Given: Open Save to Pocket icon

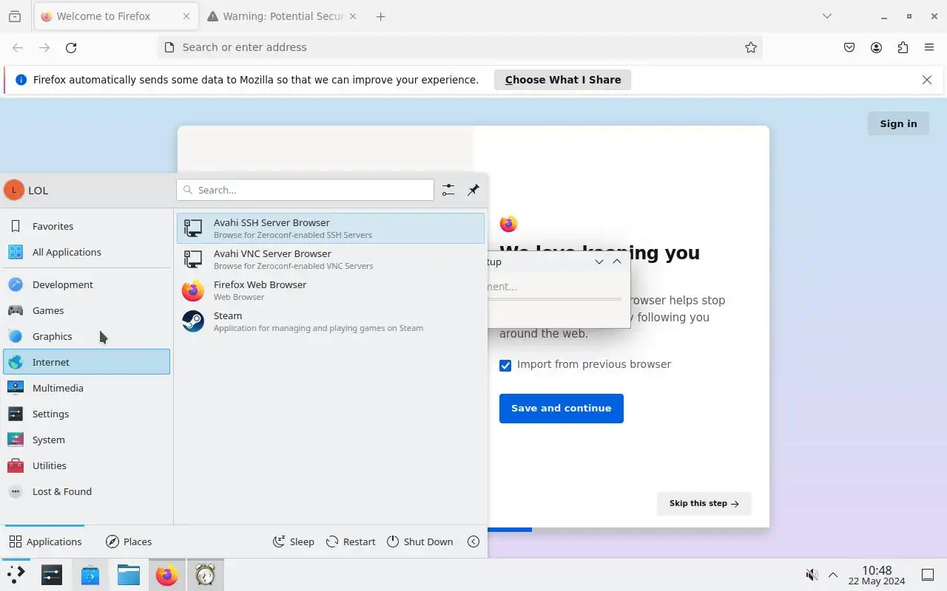Looking at the screenshot, I should point(849,47).
